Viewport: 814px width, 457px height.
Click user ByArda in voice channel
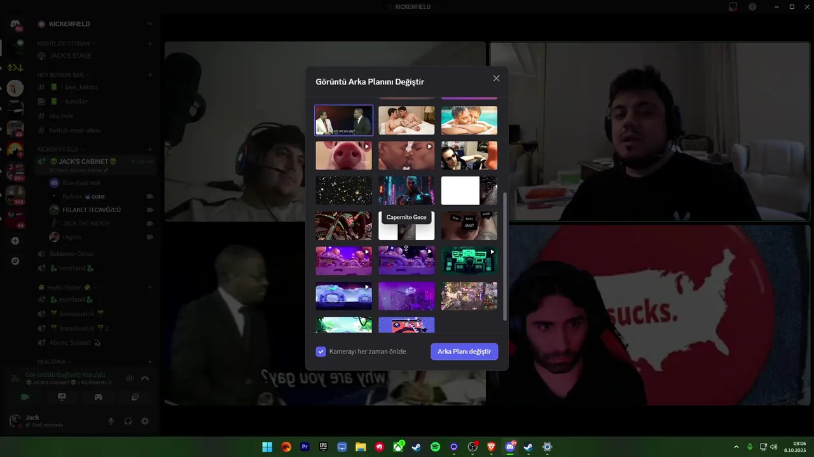coord(102,197)
